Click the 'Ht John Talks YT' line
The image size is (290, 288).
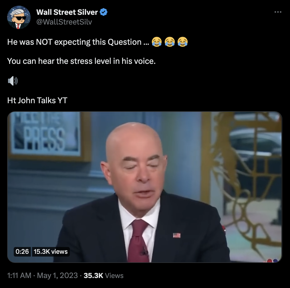(x=37, y=100)
